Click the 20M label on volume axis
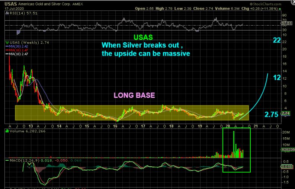 pos(286,132)
